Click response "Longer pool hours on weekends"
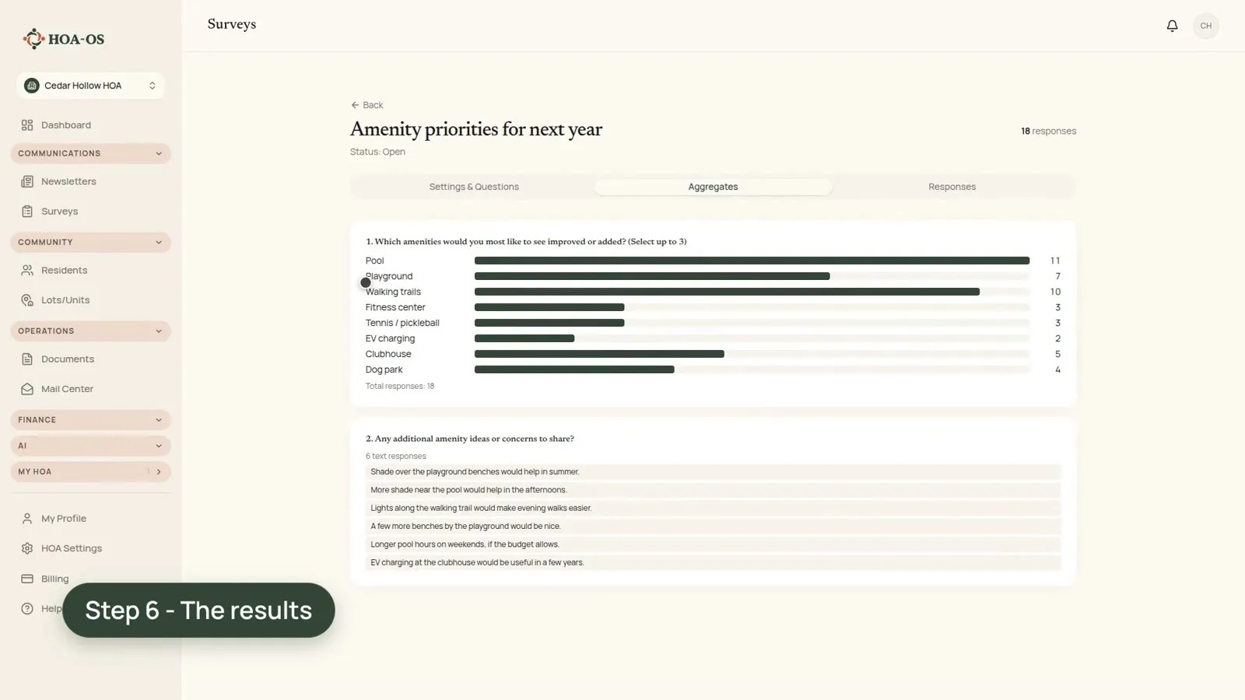This screenshot has width=1245, height=700. tap(713, 544)
